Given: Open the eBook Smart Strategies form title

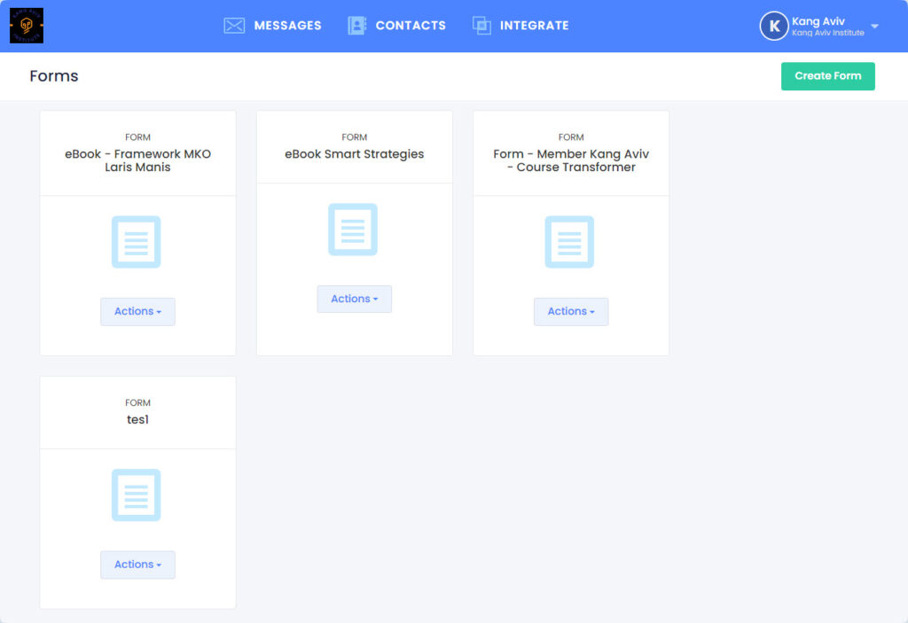Looking at the screenshot, I should tap(354, 154).
